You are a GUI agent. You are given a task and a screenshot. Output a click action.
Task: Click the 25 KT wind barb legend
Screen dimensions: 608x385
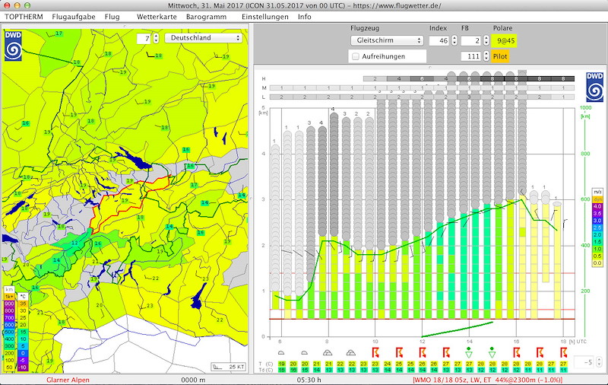click(229, 367)
